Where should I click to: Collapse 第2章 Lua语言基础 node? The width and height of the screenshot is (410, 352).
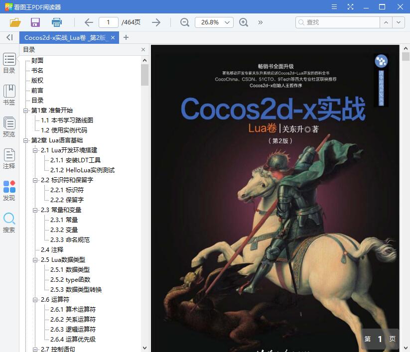(x=25, y=140)
